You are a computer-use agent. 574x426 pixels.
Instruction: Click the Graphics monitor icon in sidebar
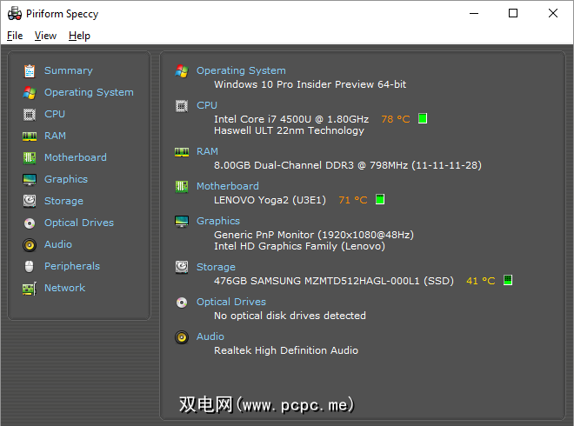coord(30,179)
